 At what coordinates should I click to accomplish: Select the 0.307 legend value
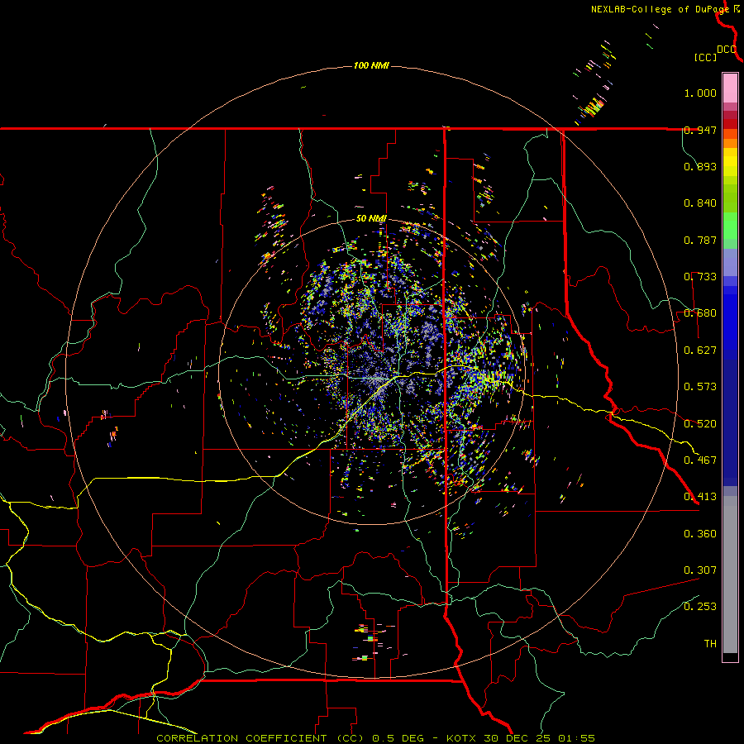pos(700,570)
